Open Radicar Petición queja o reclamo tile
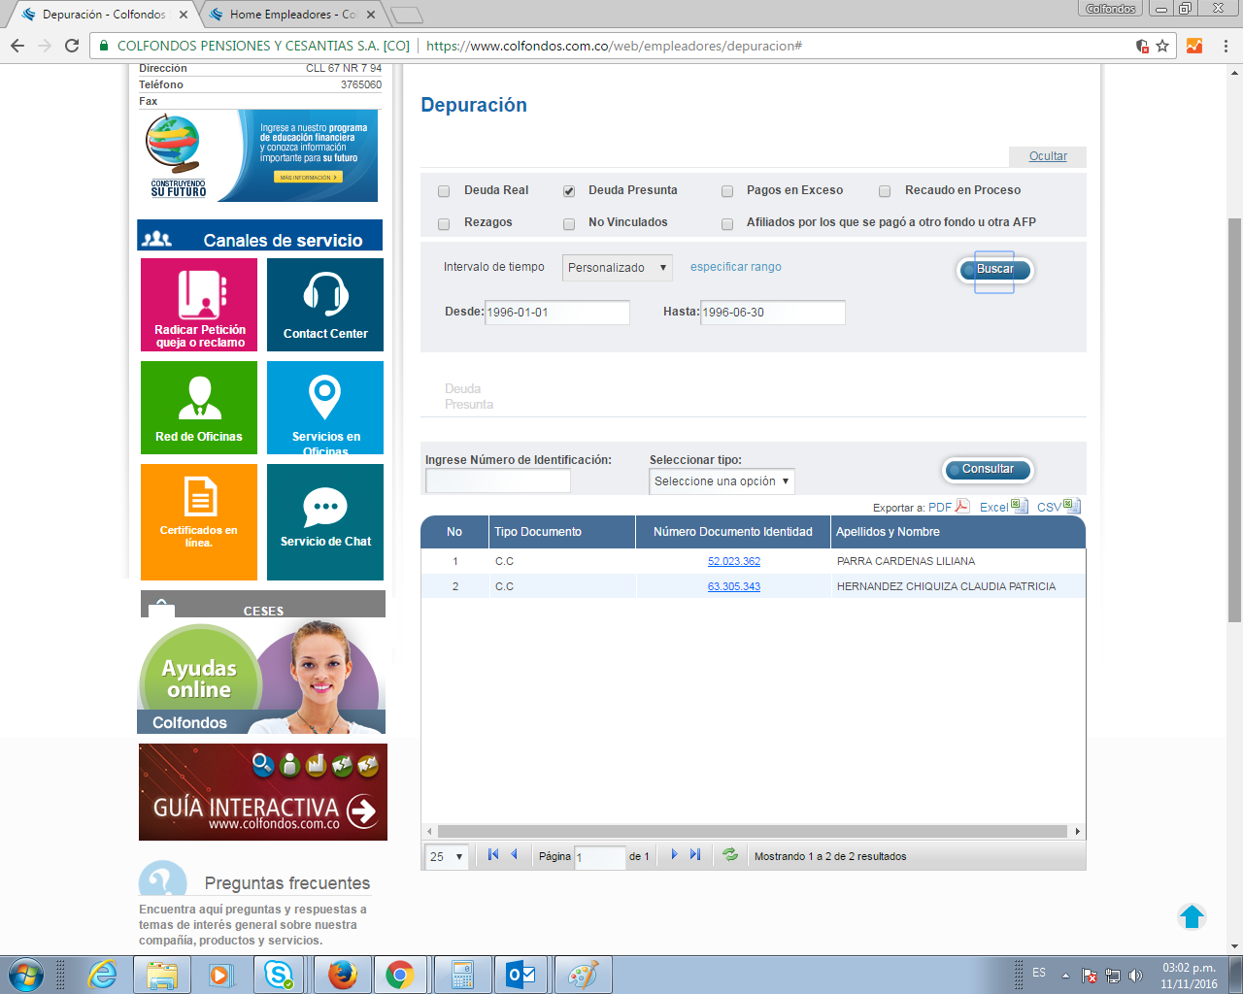Screen dimensions: 1243x994 (199, 305)
